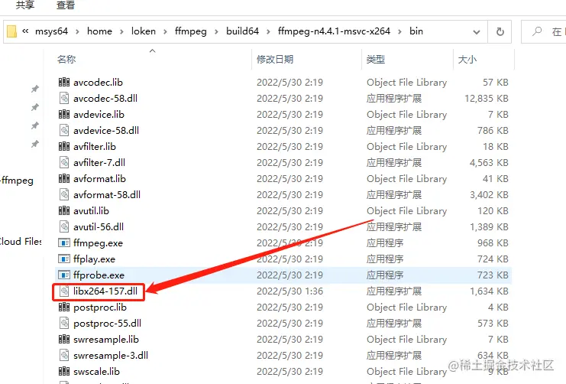Navigate to build64 in address path
This screenshot has width=566, height=384.
tap(243, 31)
